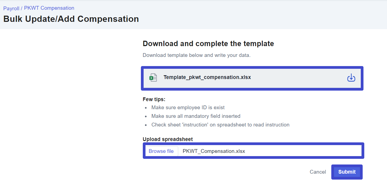Viewport: 387px width, 182px height.
Task: Click the tip about mandatory fields inserted
Action: [196, 116]
